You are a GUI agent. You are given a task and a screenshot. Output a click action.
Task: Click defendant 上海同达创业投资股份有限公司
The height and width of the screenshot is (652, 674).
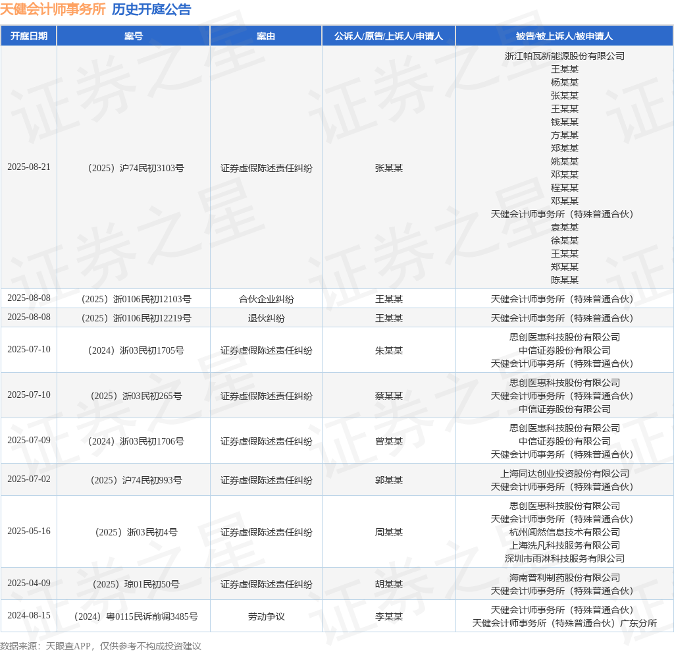(564, 474)
